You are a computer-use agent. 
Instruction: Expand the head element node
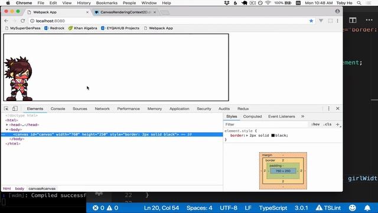click(7, 125)
